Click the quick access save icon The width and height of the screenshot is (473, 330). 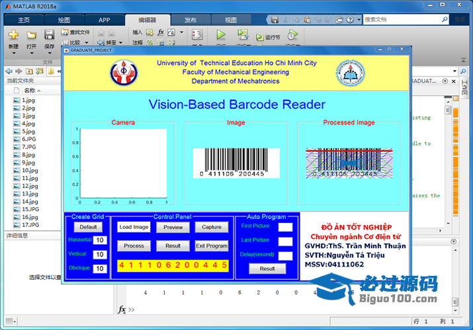click(275, 20)
